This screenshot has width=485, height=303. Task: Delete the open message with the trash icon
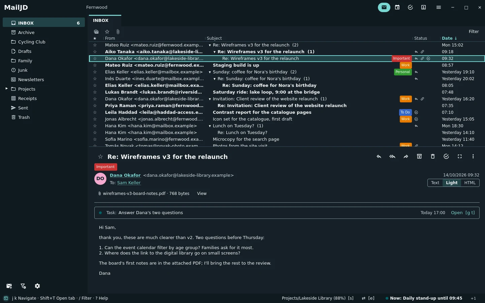point(433,157)
